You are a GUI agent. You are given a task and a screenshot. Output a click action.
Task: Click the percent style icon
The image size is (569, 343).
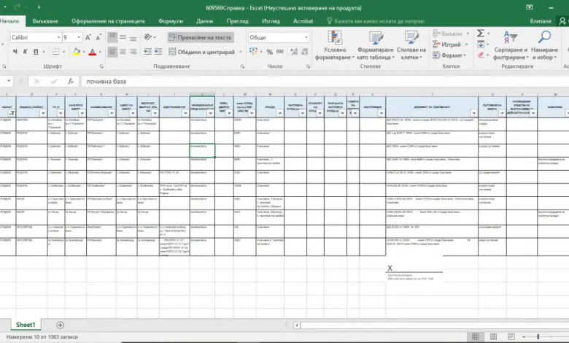point(269,52)
